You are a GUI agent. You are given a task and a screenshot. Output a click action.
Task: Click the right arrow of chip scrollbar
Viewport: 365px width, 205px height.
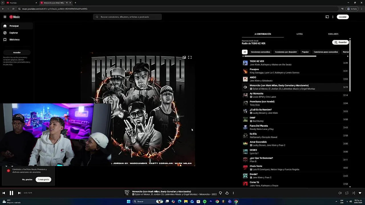pyautogui.click(x=348, y=56)
